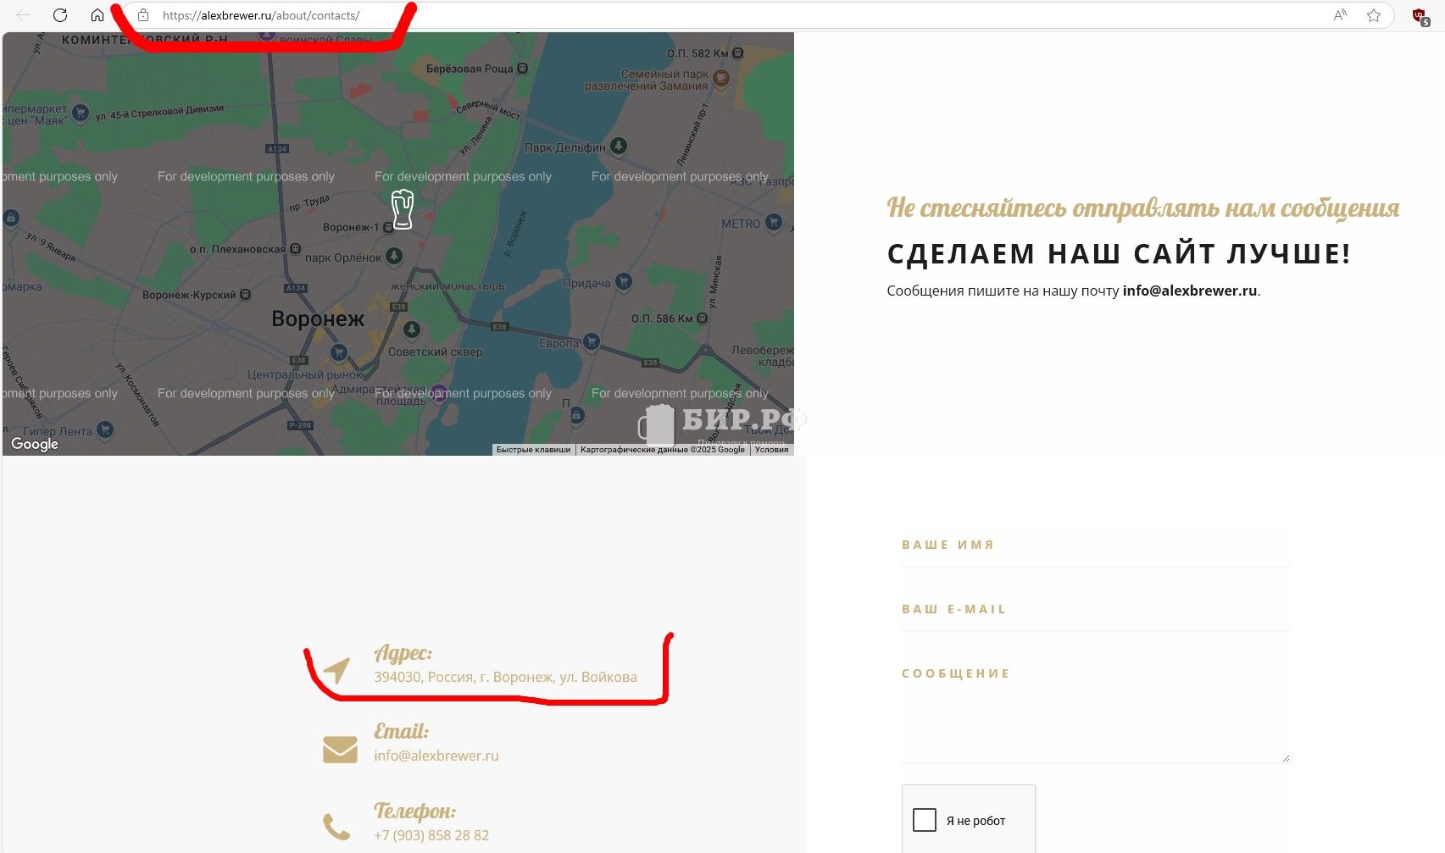The width and height of the screenshot is (1445, 853).
Task: Click О.П. 582 Км station label
Action: (x=698, y=53)
